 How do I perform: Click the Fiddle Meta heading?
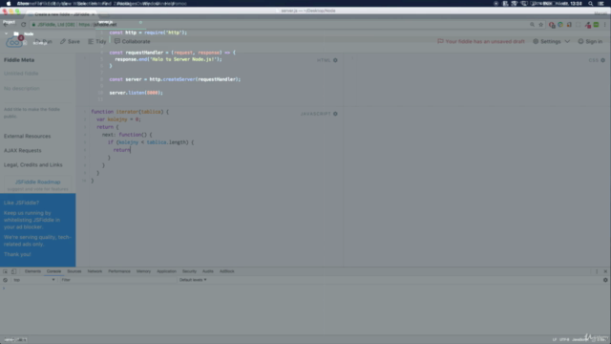pos(19,60)
